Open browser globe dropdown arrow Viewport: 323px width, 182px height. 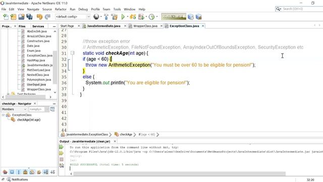coord(101,17)
